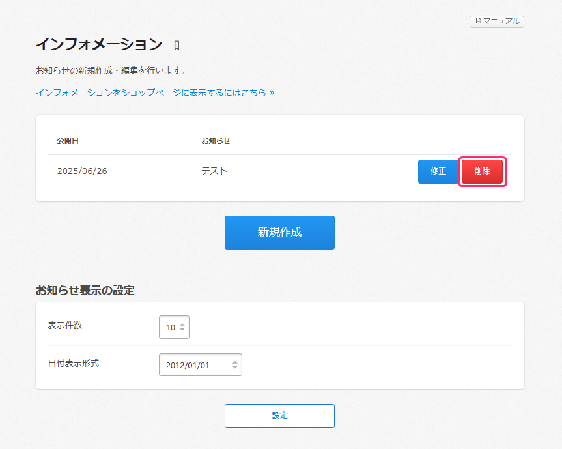Click the bookmark icon beside the インフォメーション title

(176, 45)
